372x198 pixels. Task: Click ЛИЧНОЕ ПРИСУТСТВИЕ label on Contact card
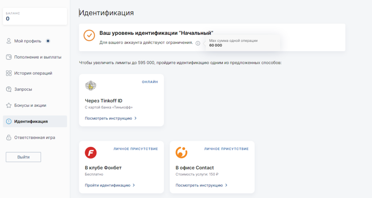(x=226, y=149)
